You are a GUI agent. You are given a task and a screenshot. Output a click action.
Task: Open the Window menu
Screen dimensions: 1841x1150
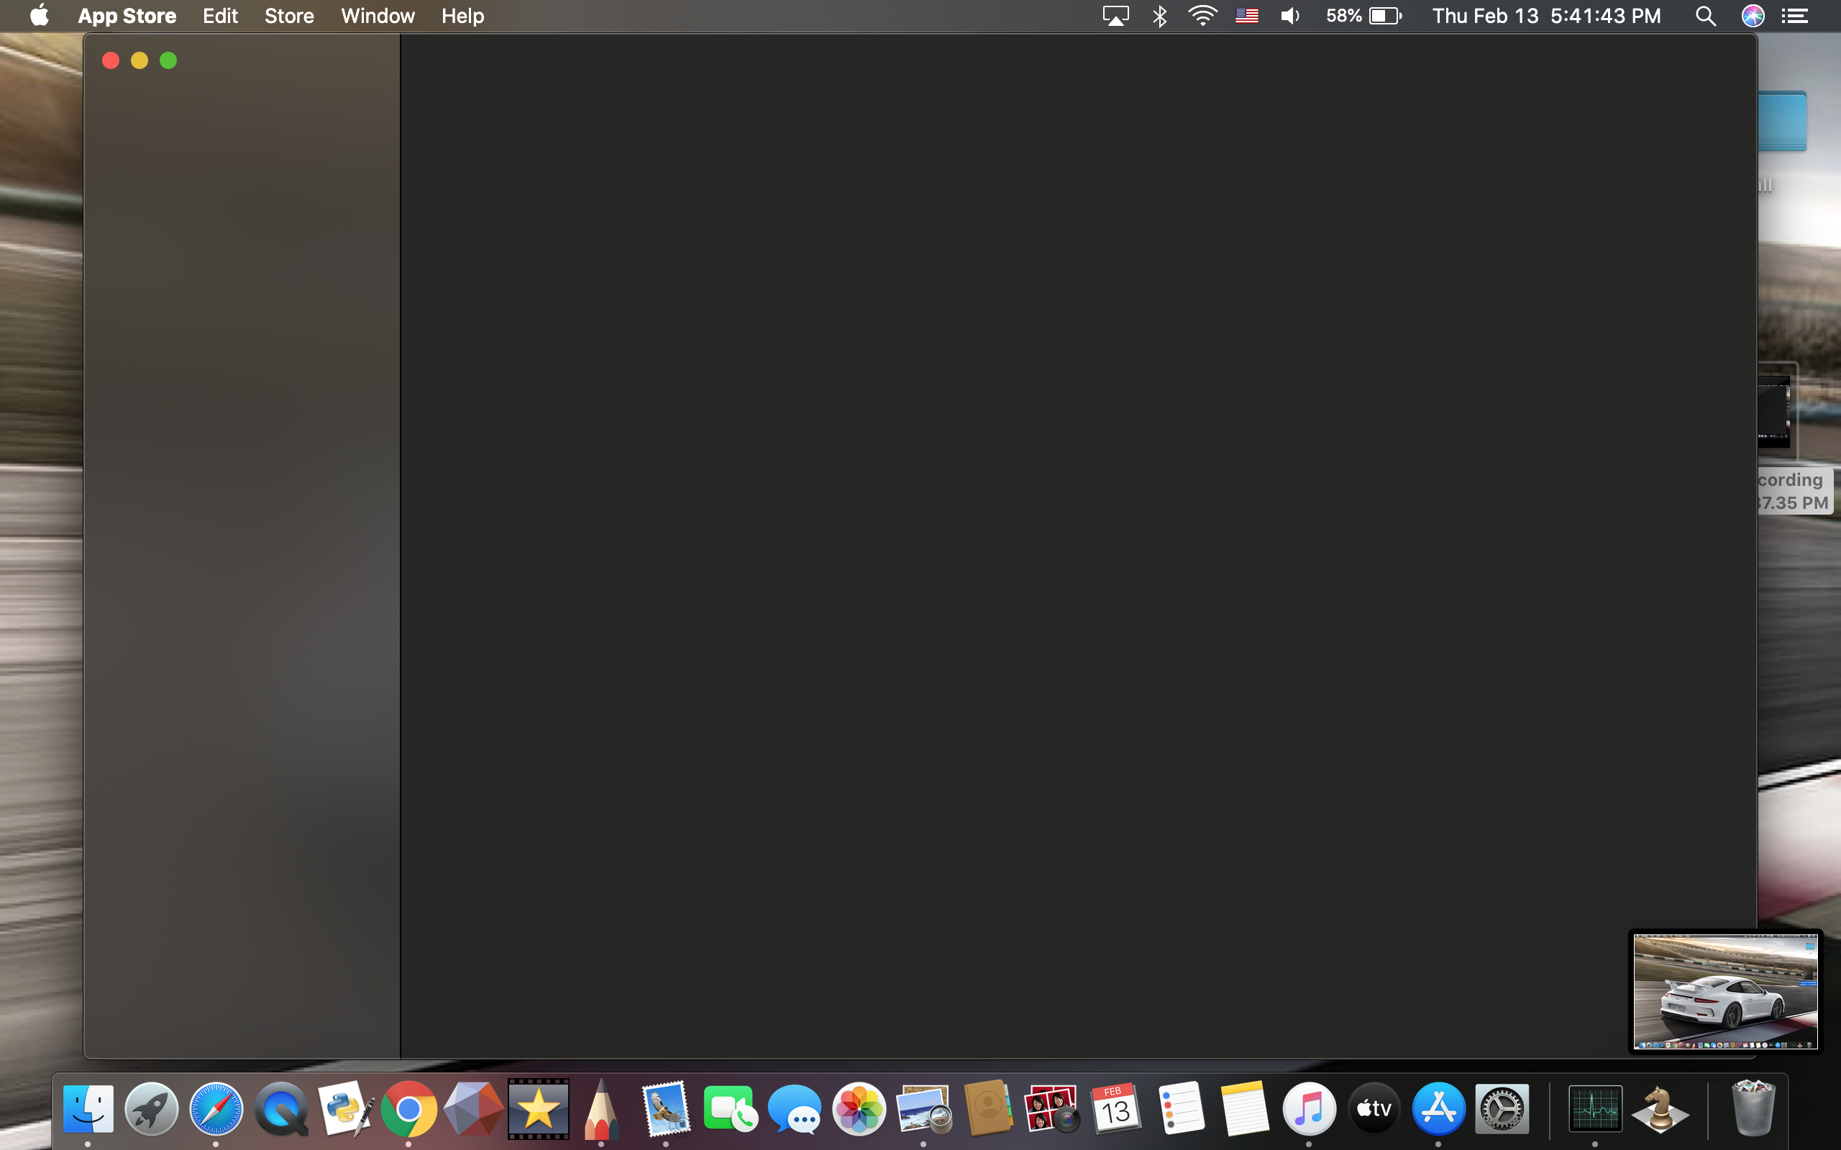click(x=378, y=16)
